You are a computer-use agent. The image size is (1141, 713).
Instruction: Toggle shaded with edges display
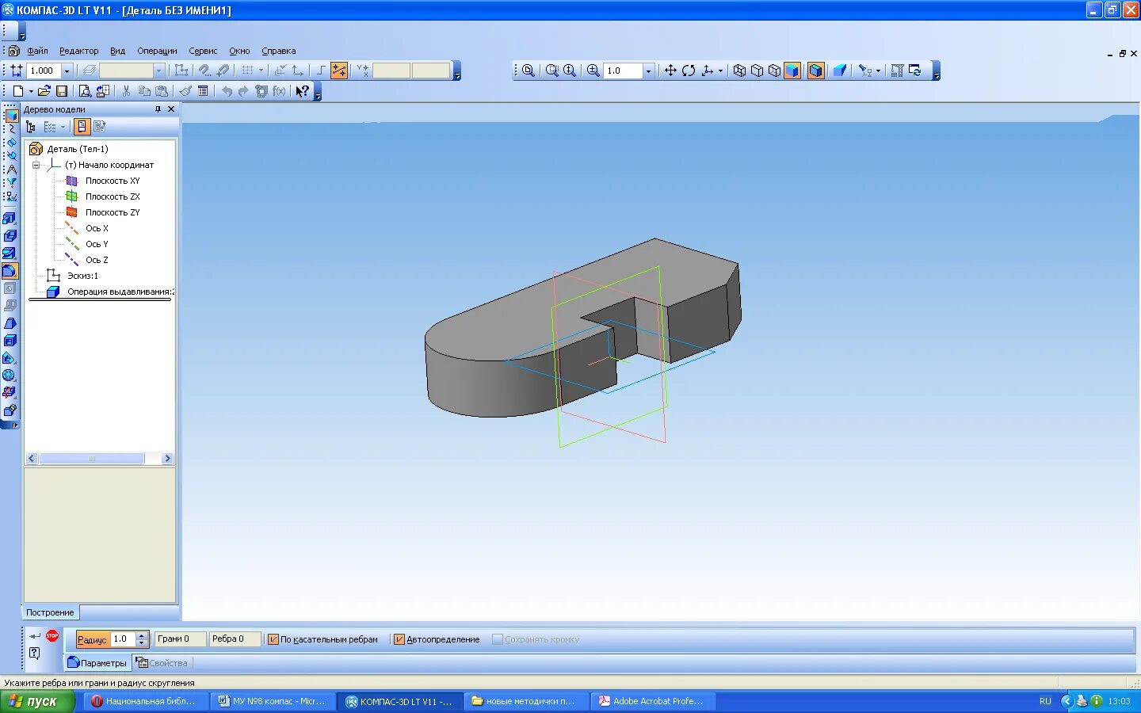click(815, 71)
